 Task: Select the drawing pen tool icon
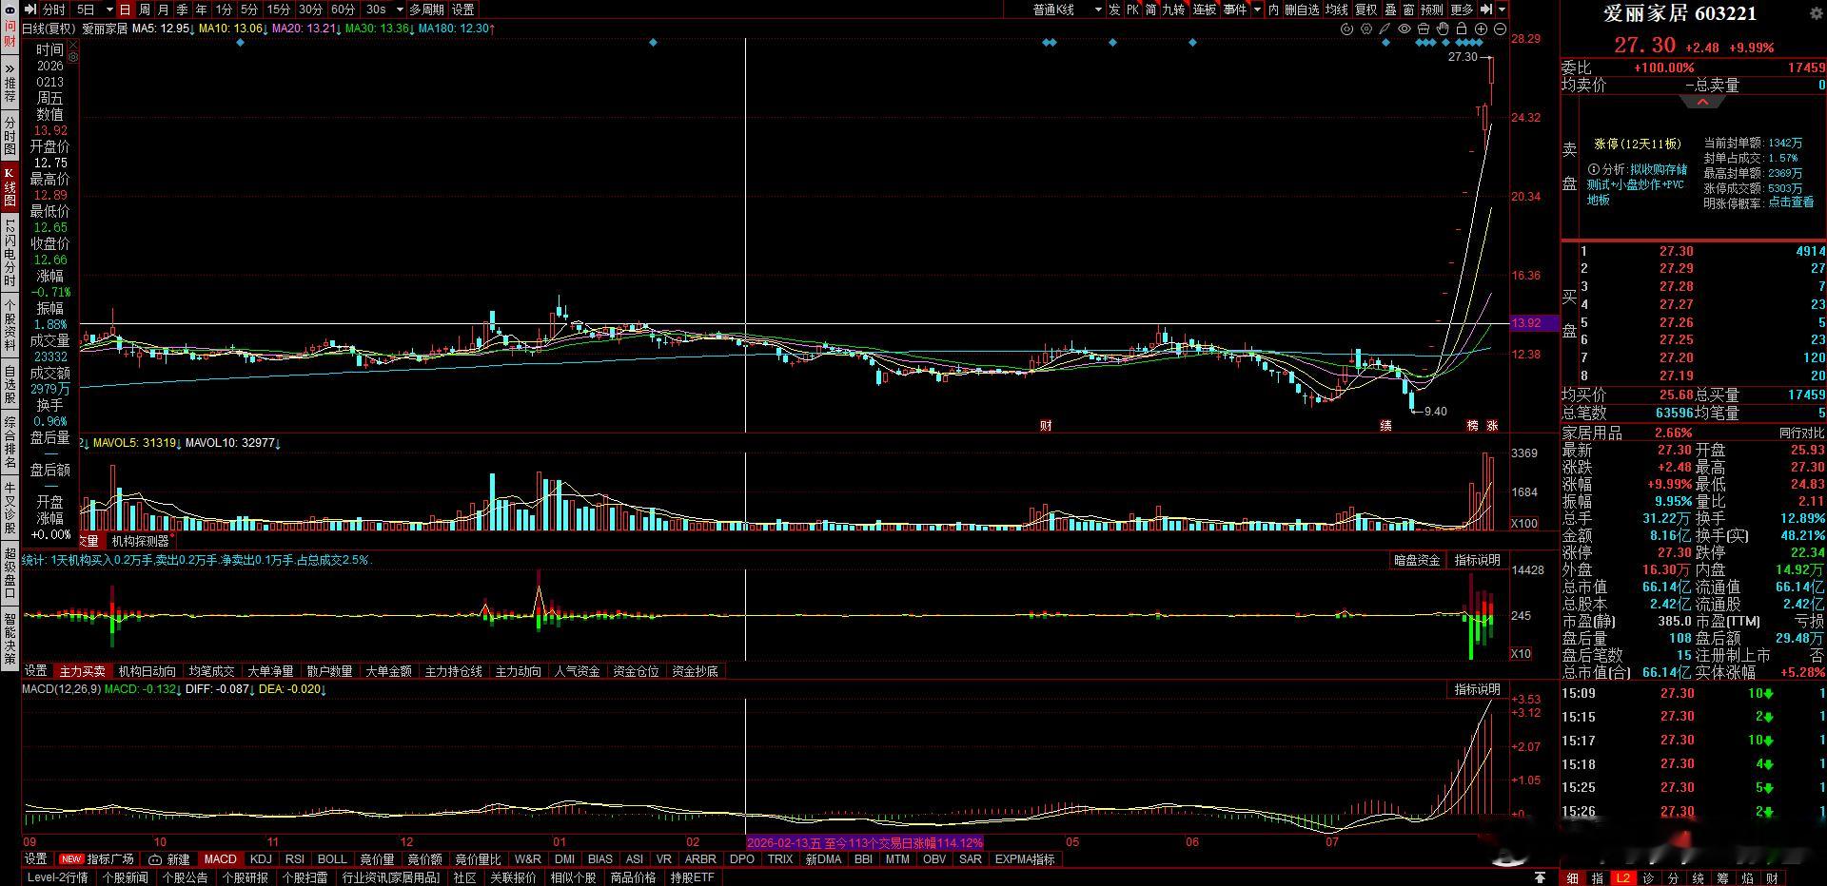pyautogui.click(x=1385, y=29)
